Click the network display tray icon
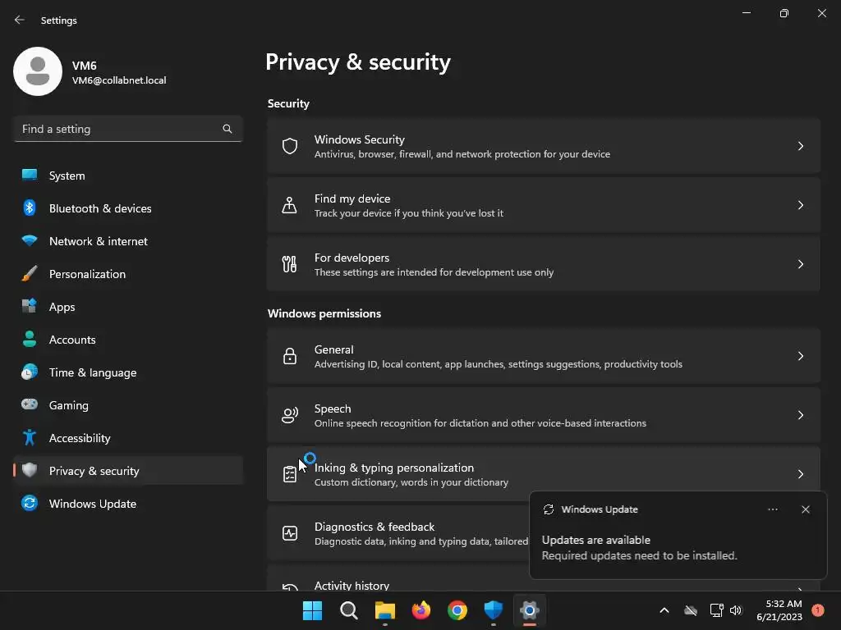Viewport: 841px width, 630px height. 716,610
